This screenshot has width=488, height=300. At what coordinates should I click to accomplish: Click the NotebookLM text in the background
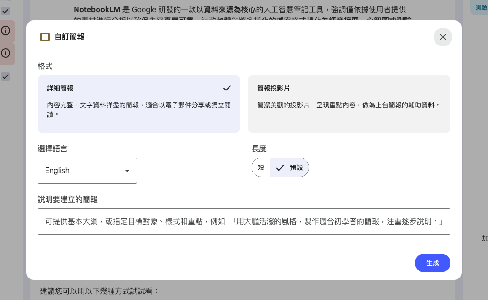(97, 10)
